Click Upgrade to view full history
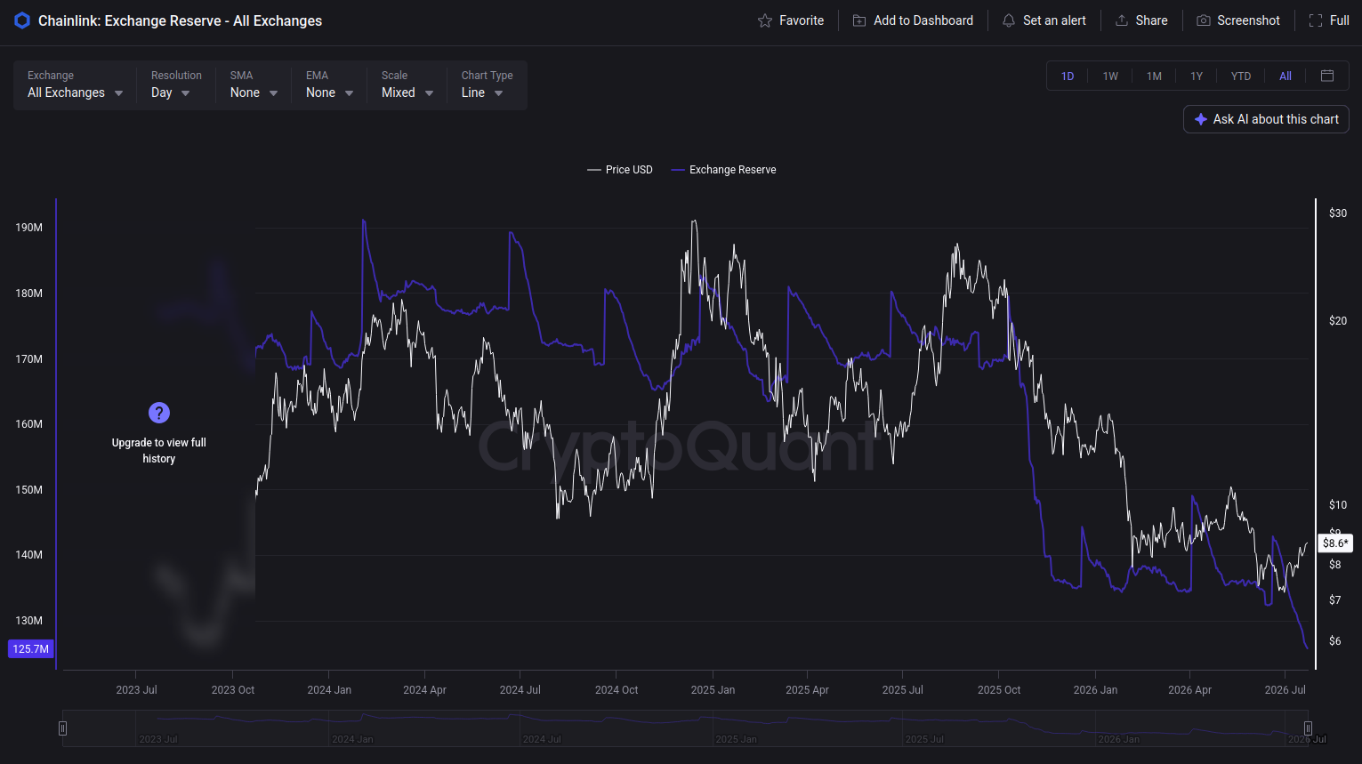The image size is (1362, 764). pyautogui.click(x=159, y=451)
